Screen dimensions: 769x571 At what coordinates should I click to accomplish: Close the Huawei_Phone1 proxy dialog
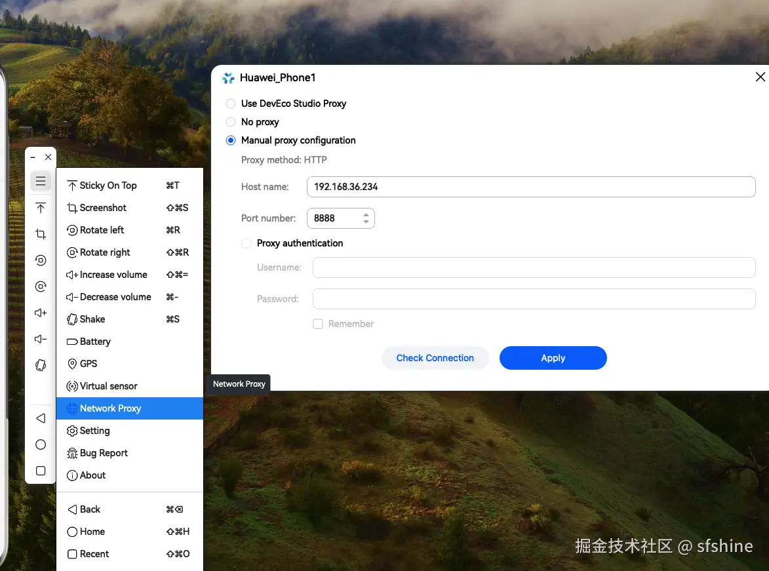click(x=760, y=77)
